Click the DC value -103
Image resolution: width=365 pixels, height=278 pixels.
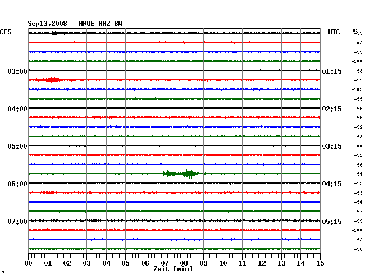[x=357, y=89]
